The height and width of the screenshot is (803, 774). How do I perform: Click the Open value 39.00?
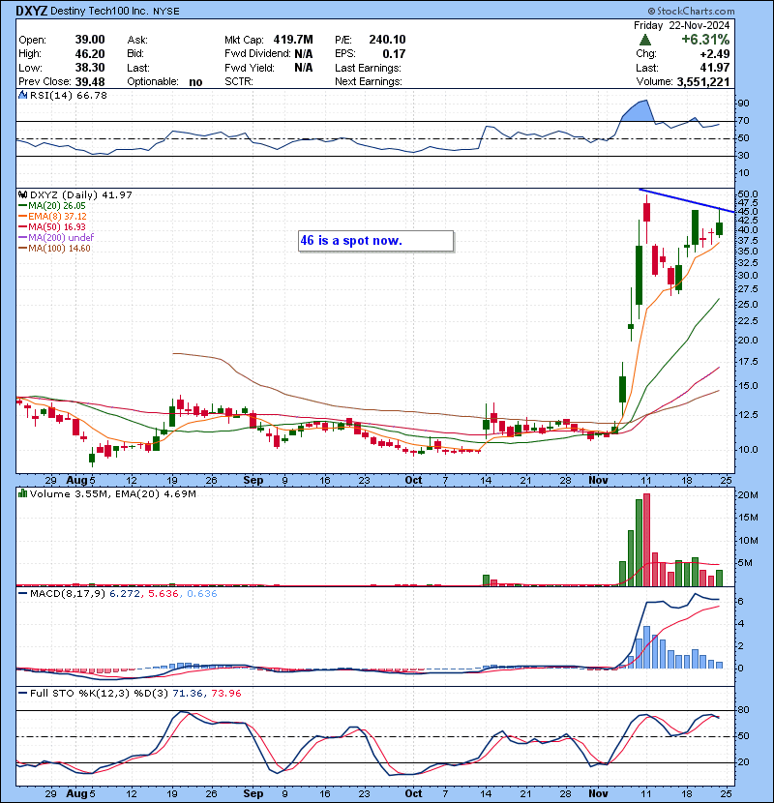tap(90, 40)
